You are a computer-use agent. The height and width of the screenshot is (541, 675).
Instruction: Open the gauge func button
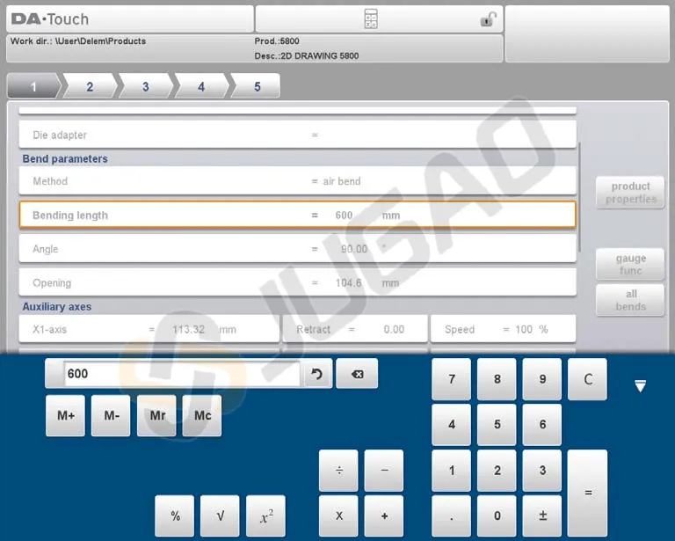click(x=630, y=265)
